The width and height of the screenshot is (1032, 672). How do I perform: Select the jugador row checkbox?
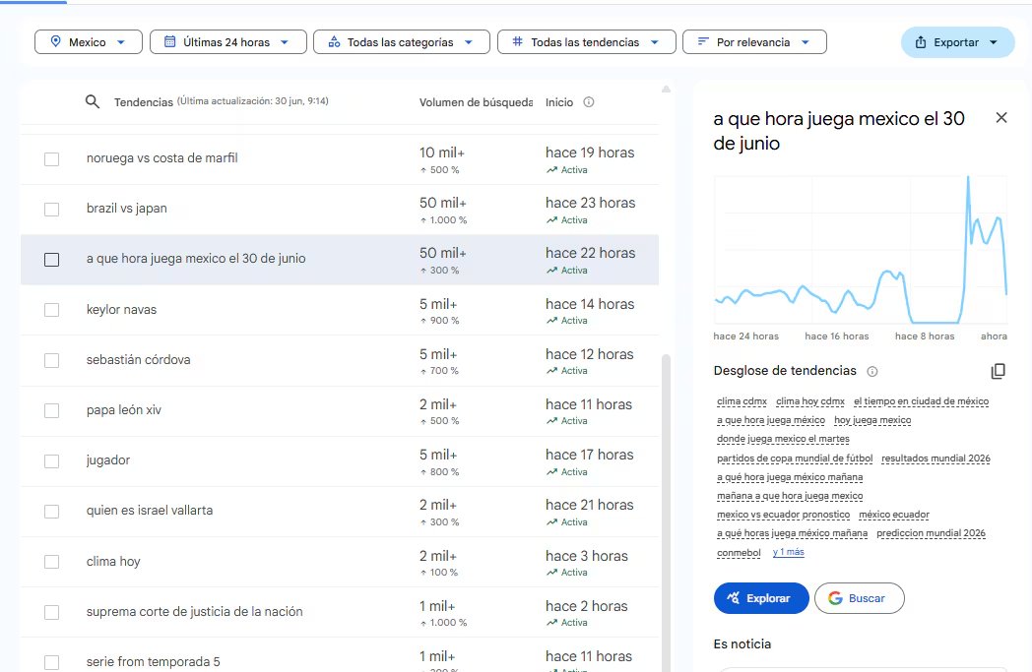(51, 460)
